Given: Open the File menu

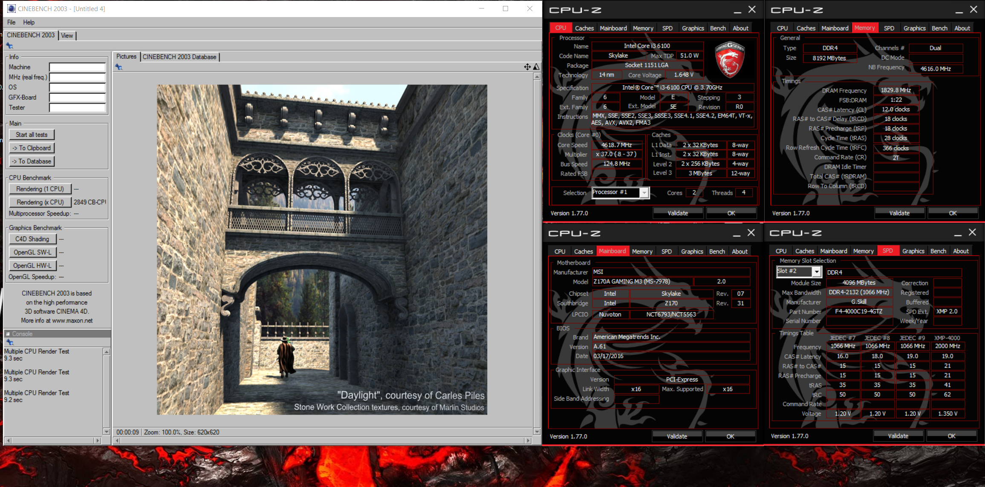Looking at the screenshot, I should 11,22.
